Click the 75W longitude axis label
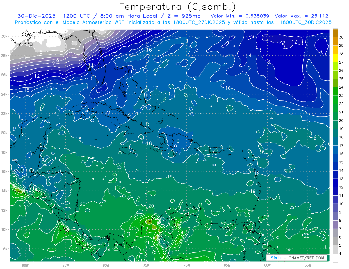The width and height of the screenshot is (349, 269). coord(146,265)
